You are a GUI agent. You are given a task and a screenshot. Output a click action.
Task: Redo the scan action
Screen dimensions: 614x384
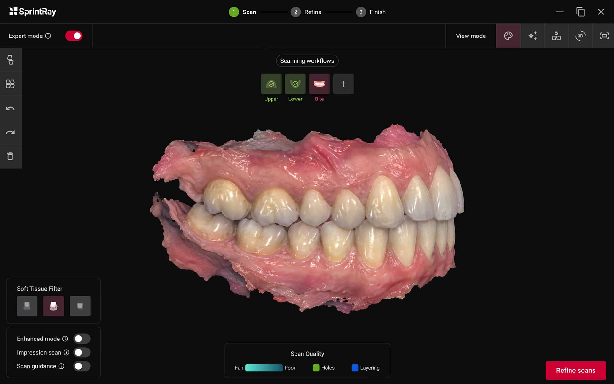[11, 132]
